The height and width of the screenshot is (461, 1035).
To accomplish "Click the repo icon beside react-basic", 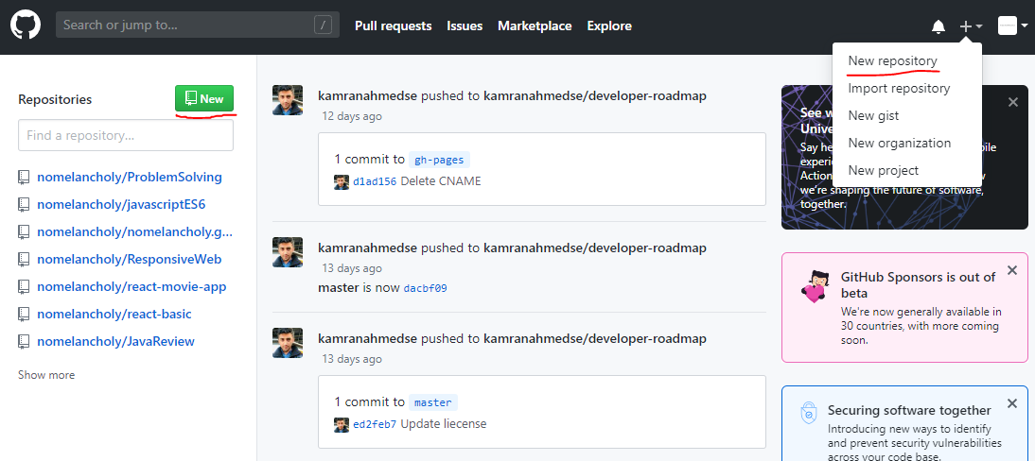I will tap(24, 314).
